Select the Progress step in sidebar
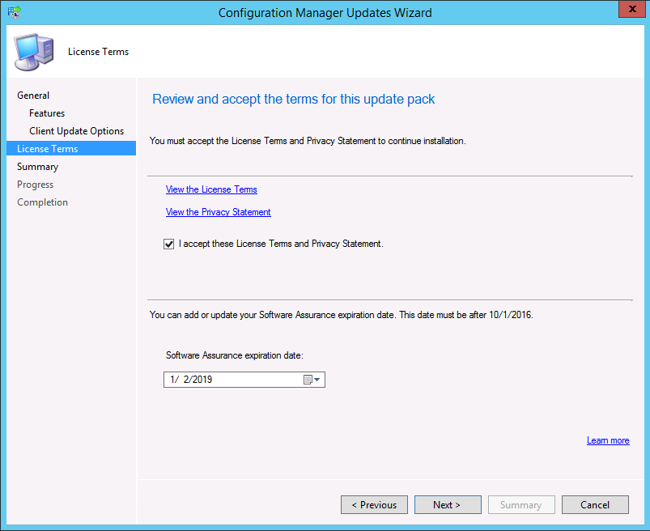The image size is (650, 531). coord(36,185)
